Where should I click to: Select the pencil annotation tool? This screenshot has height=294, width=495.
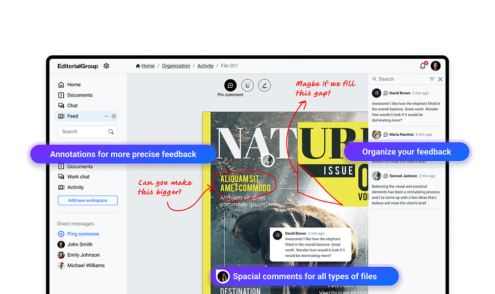(264, 85)
